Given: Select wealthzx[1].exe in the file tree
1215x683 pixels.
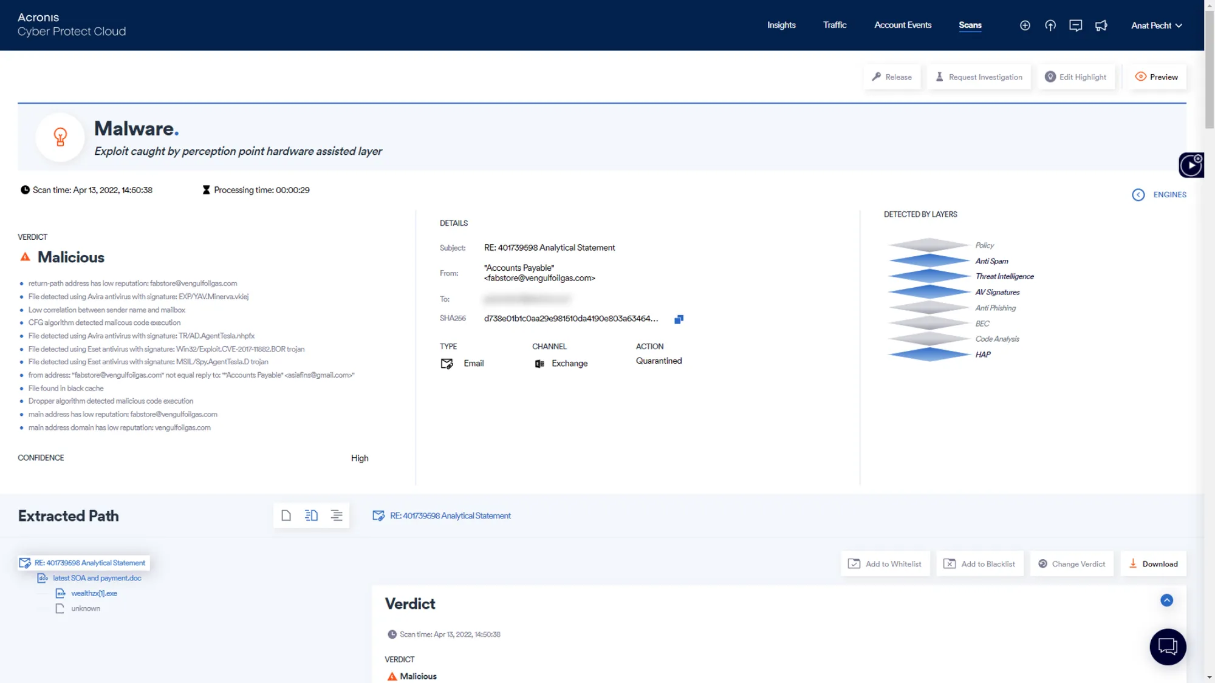Looking at the screenshot, I should click(x=94, y=593).
